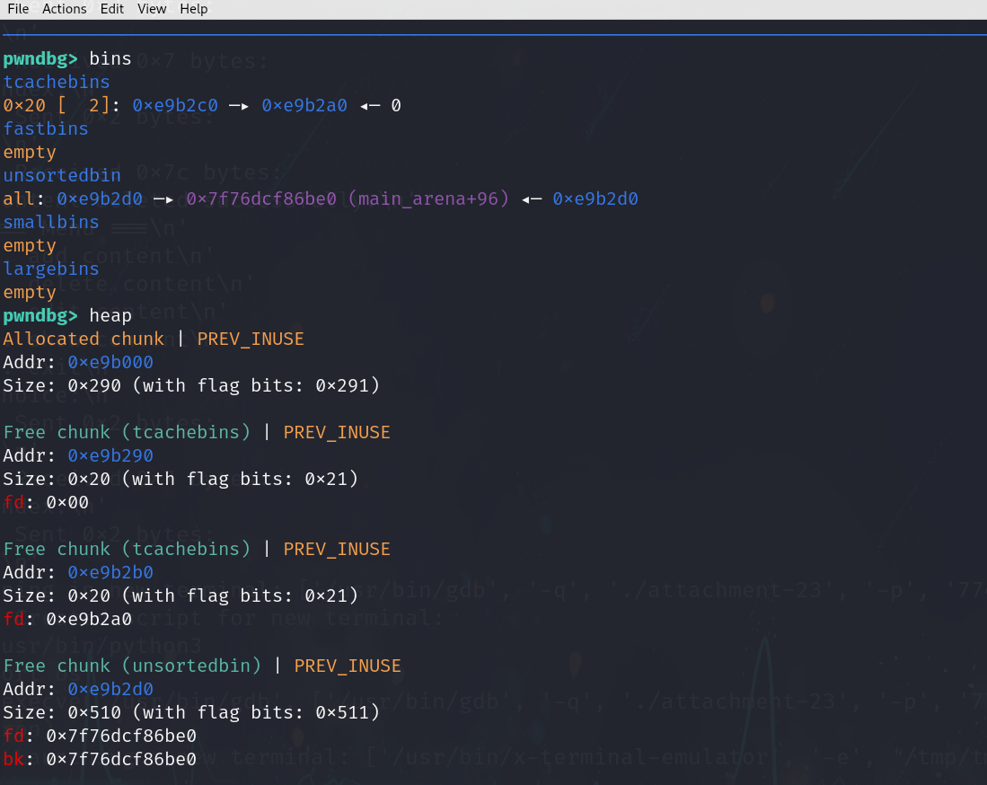Click the 'tcachebins' heading
The width and height of the screenshot is (987, 785).
57,82
